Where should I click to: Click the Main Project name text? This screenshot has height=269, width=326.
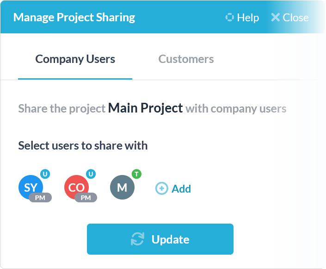[145, 108]
